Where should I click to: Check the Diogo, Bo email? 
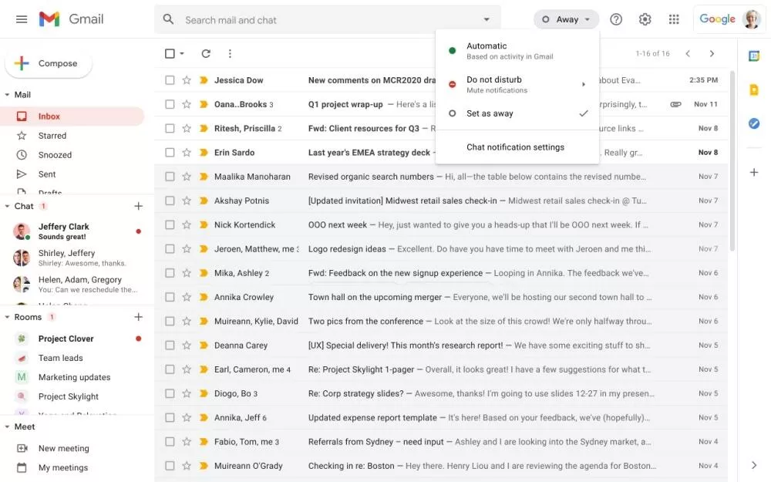[170, 393]
